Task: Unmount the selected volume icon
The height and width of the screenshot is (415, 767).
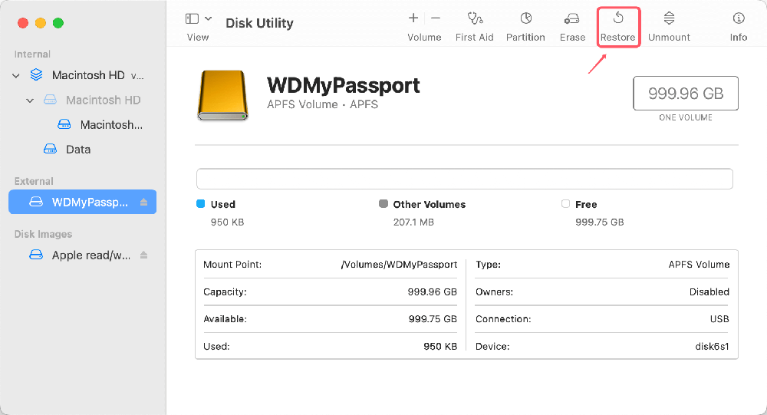Action: [x=669, y=18]
